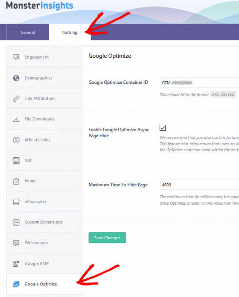Select Google Optimize in sidebar
Viewport: 239px width, 297px height.
tap(44, 284)
